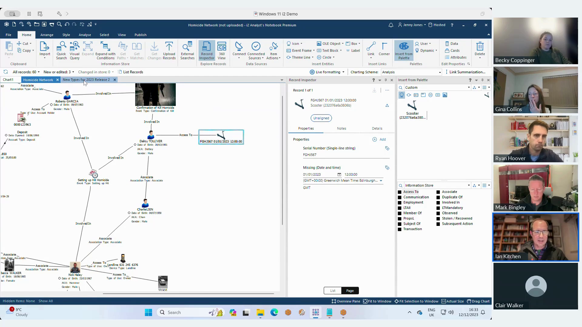Open the calendar picker for Missing date
This screenshot has height=327, width=582.
click(339, 174)
